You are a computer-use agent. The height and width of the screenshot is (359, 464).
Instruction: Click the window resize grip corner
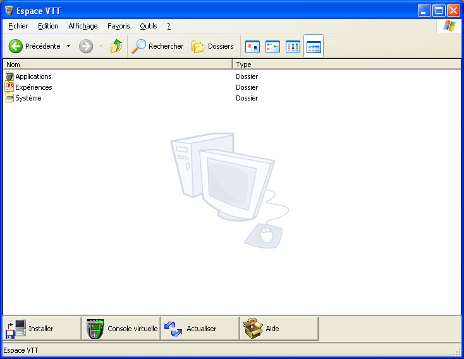457,352
